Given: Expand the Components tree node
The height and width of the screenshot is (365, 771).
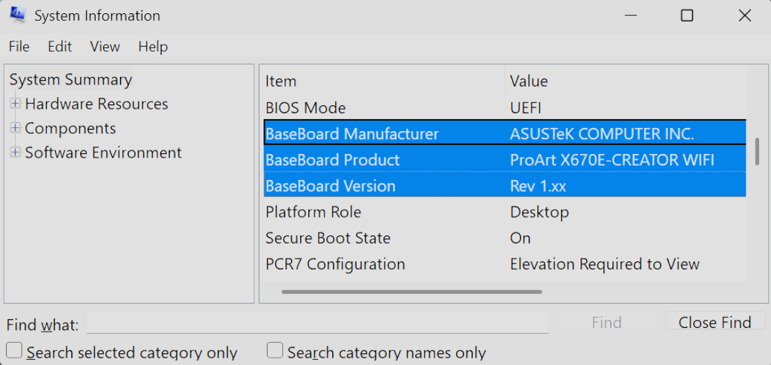Looking at the screenshot, I should click(x=15, y=128).
